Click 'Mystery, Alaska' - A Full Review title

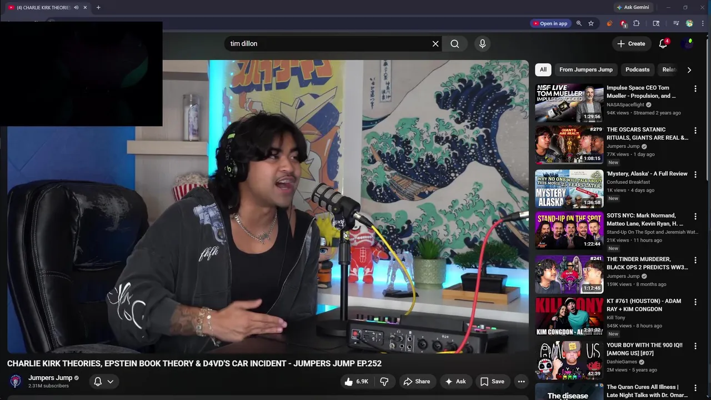click(647, 174)
